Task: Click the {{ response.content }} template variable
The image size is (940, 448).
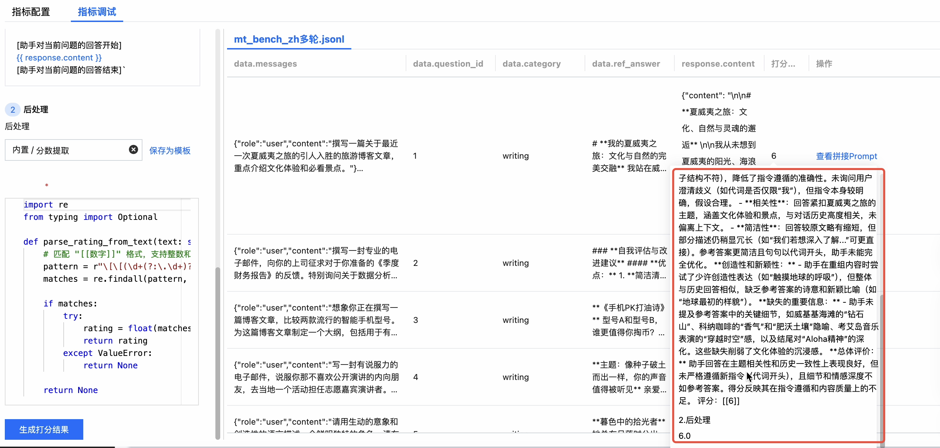Action: [59, 58]
